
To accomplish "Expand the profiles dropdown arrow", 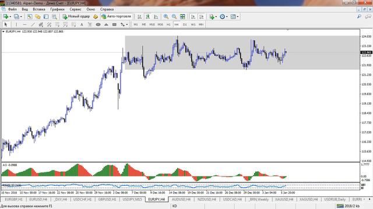I will [x=21, y=17].
